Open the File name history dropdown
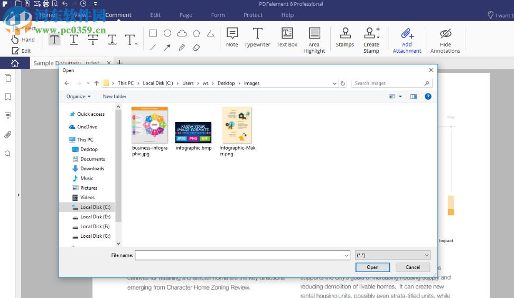The width and height of the screenshot is (514, 298). tap(347, 255)
